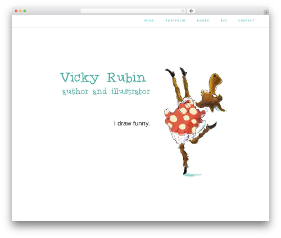The height and width of the screenshot is (238, 281).
Task: Open a new tab with plus button
Action: 266,12
